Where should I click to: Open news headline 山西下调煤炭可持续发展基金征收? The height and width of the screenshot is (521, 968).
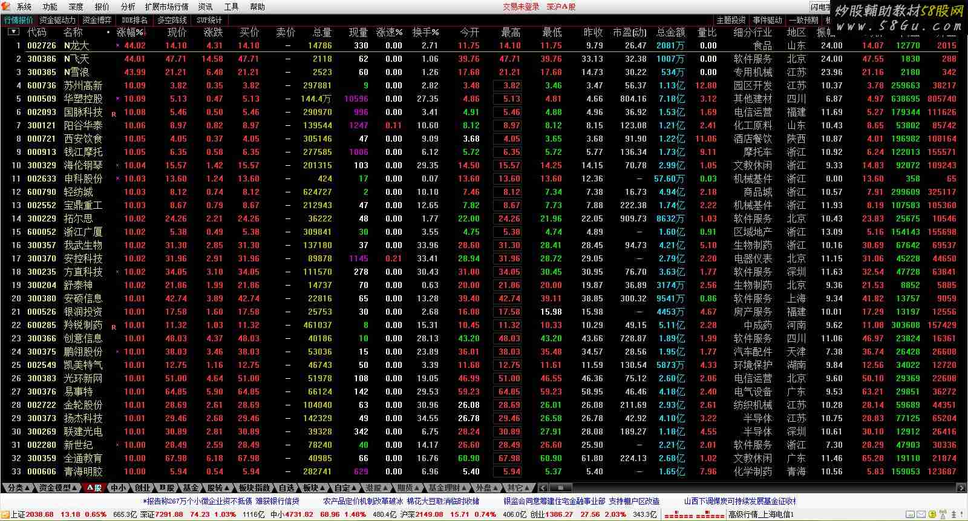[x=740, y=501]
